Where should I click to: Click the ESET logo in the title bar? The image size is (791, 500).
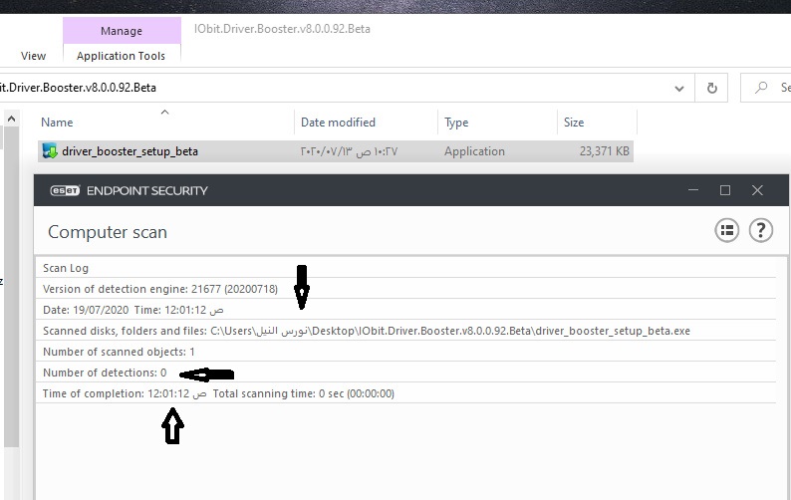coord(63,190)
